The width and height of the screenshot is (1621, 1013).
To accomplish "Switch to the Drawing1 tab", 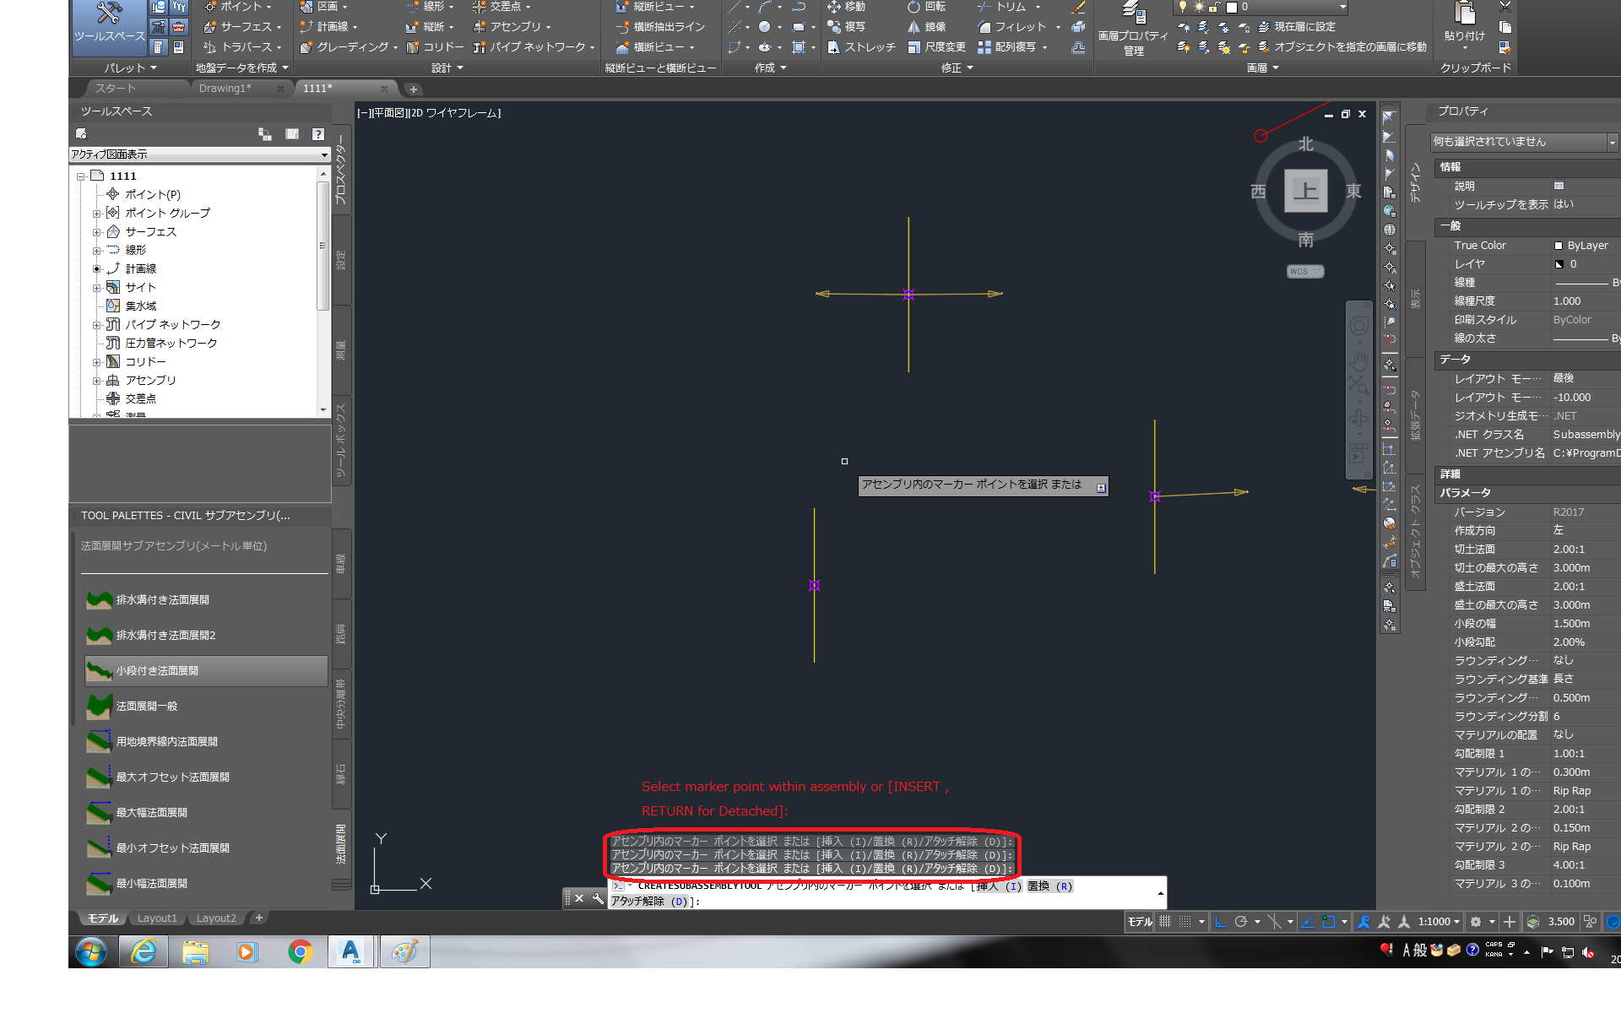I will pos(224,88).
